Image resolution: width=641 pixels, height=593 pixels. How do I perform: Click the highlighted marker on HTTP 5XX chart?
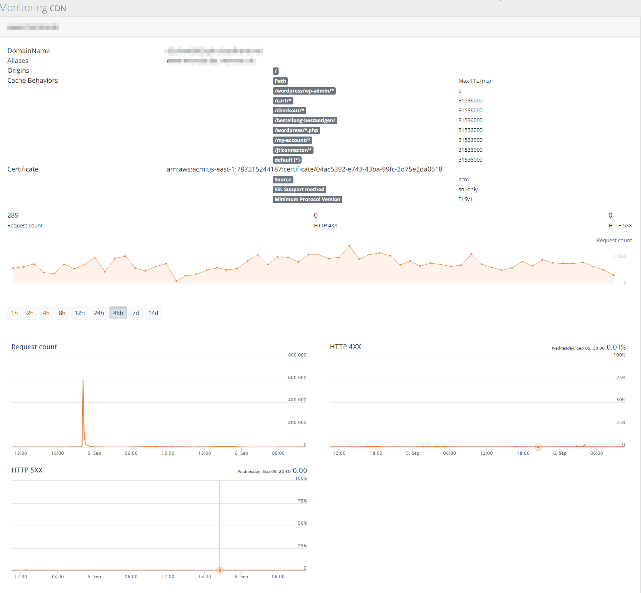coord(220,570)
